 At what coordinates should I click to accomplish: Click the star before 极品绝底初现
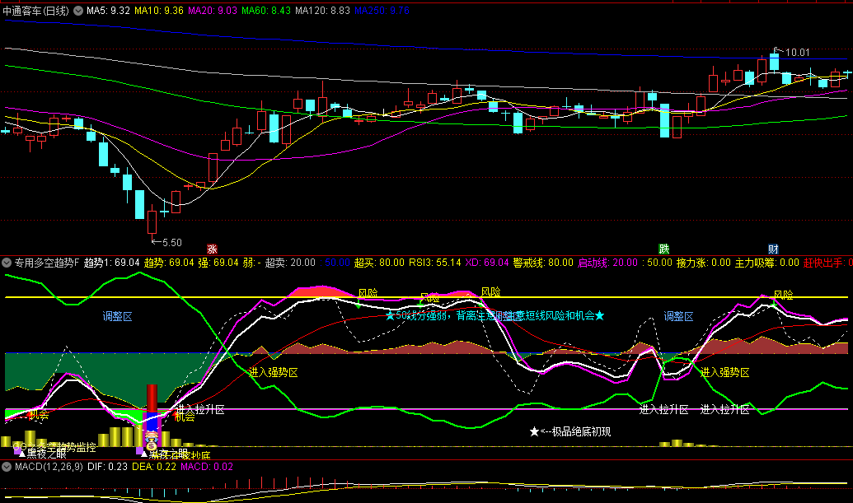534,431
